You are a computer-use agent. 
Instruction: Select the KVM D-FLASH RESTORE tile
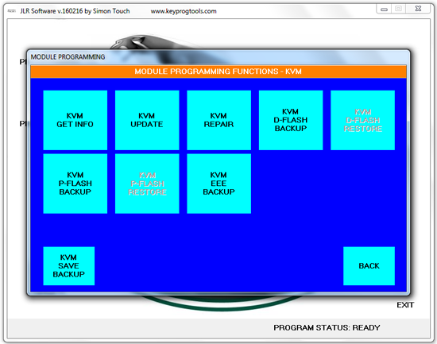(x=362, y=120)
